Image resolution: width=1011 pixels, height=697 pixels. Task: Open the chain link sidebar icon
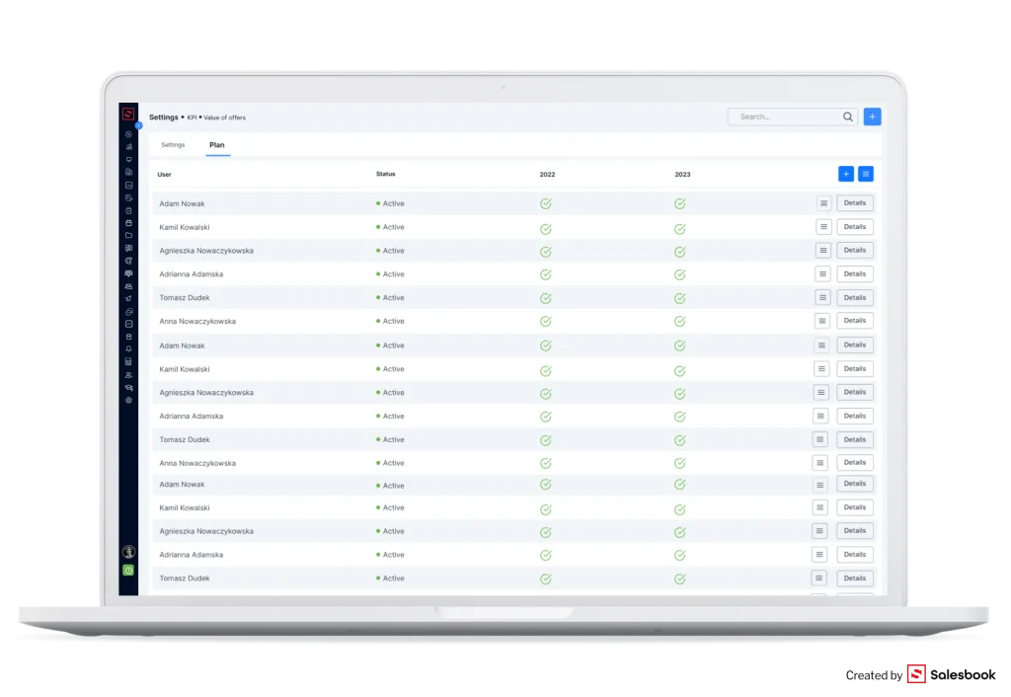(128, 311)
